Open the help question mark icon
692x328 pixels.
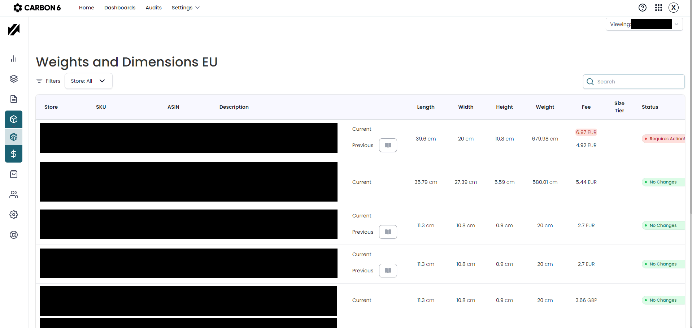(x=643, y=8)
